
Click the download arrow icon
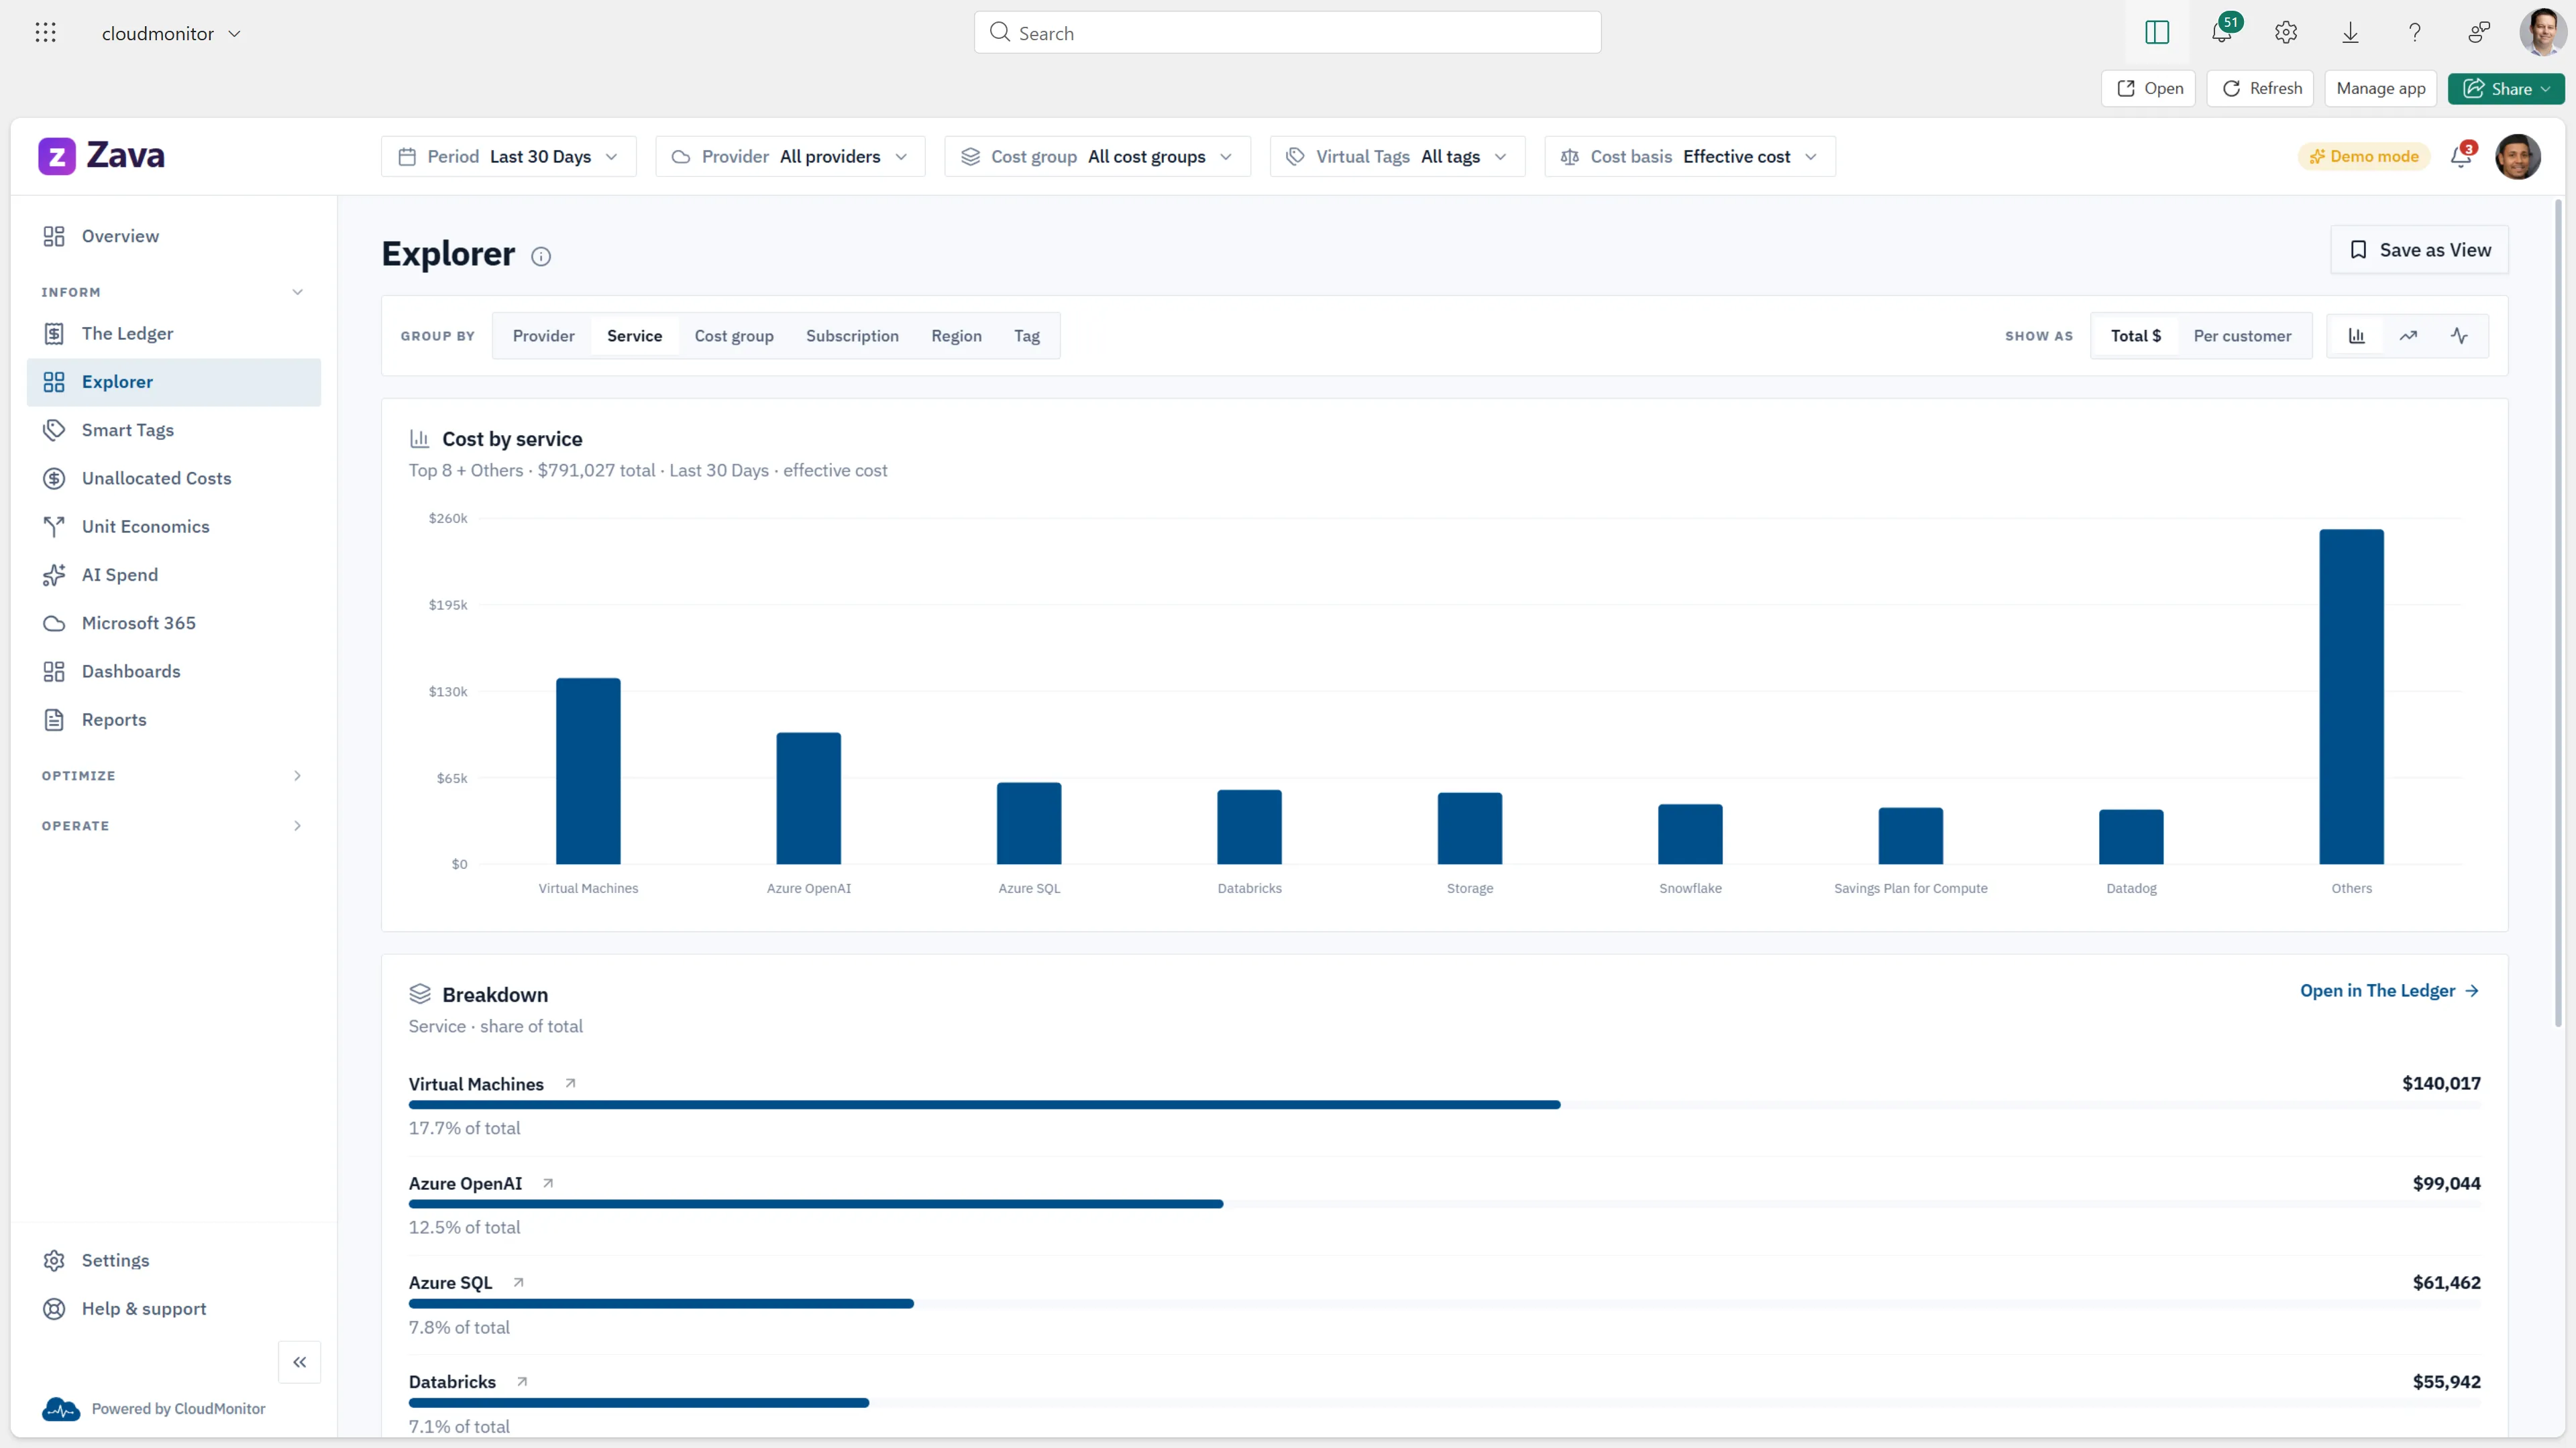2350,33
